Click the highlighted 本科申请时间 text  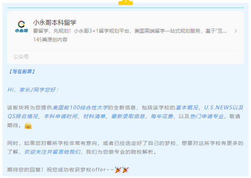(61, 116)
